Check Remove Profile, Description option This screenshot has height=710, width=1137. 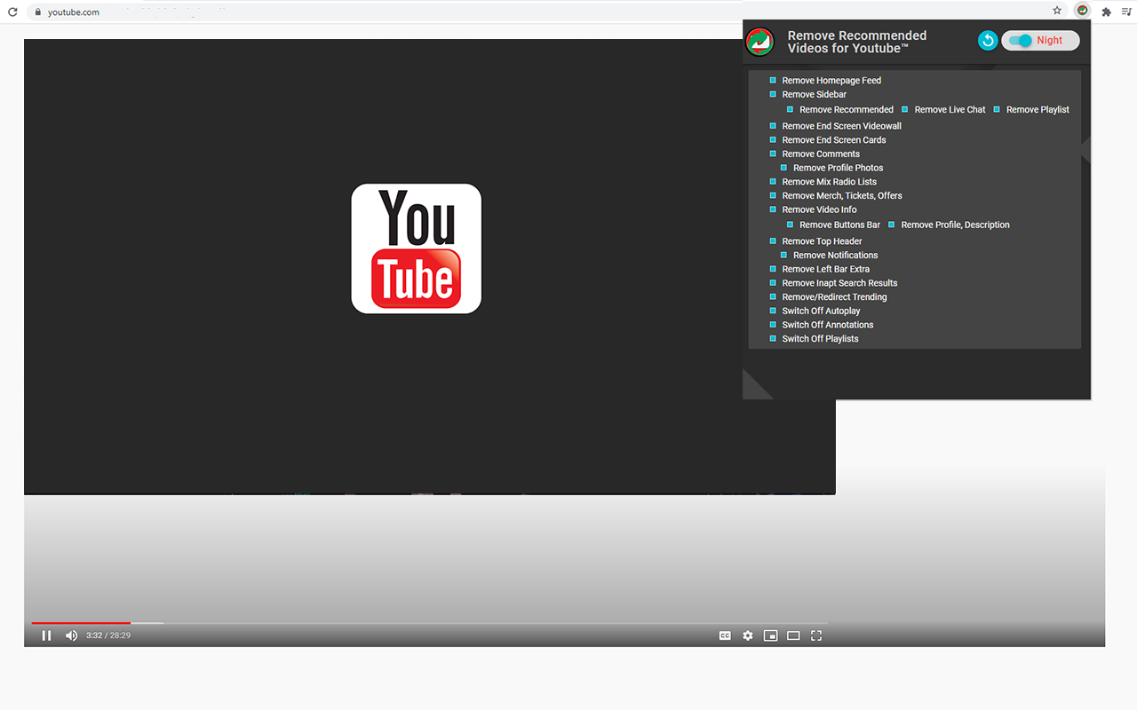[891, 225]
